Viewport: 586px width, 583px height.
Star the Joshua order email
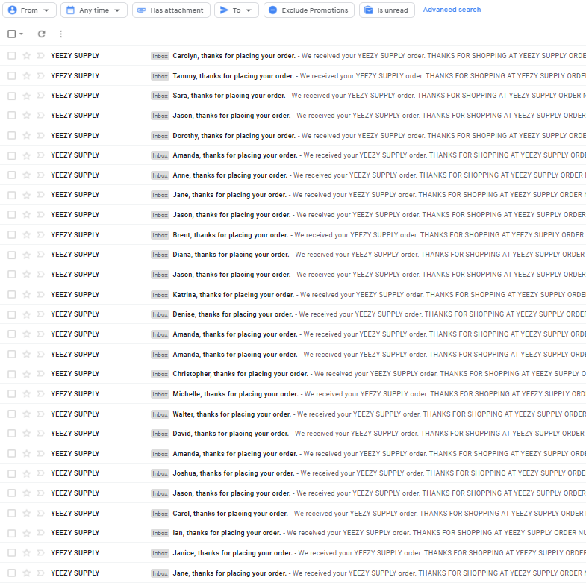pyautogui.click(x=27, y=473)
